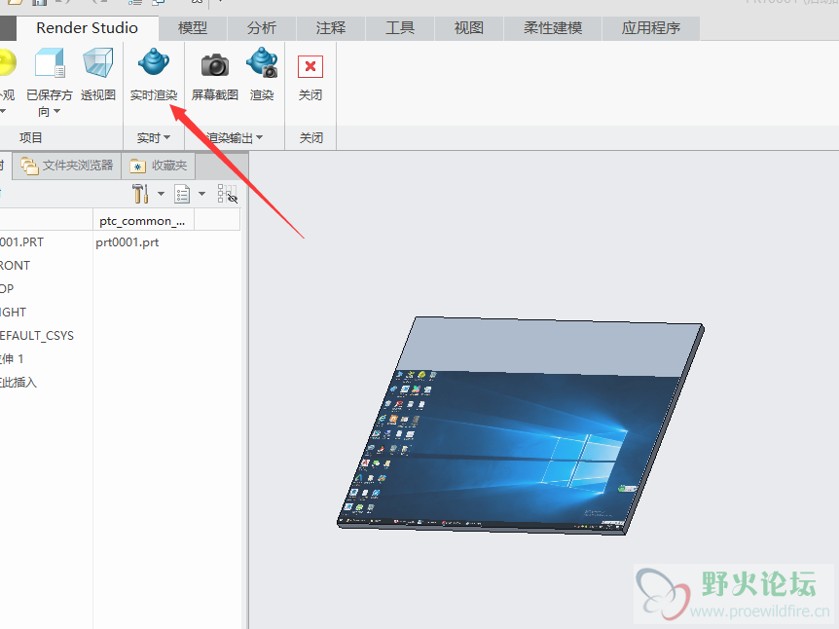
Task: Select the 此插入 insert-here row
Action: (x=18, y=383)
